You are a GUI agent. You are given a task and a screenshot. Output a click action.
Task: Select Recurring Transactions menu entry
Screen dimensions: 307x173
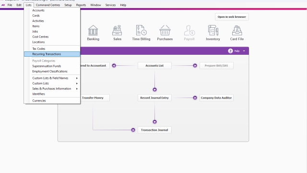click(x=52, y=54)
